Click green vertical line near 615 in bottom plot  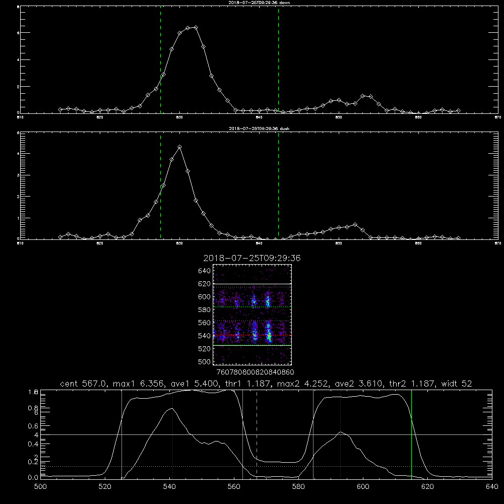pos(411,434)
